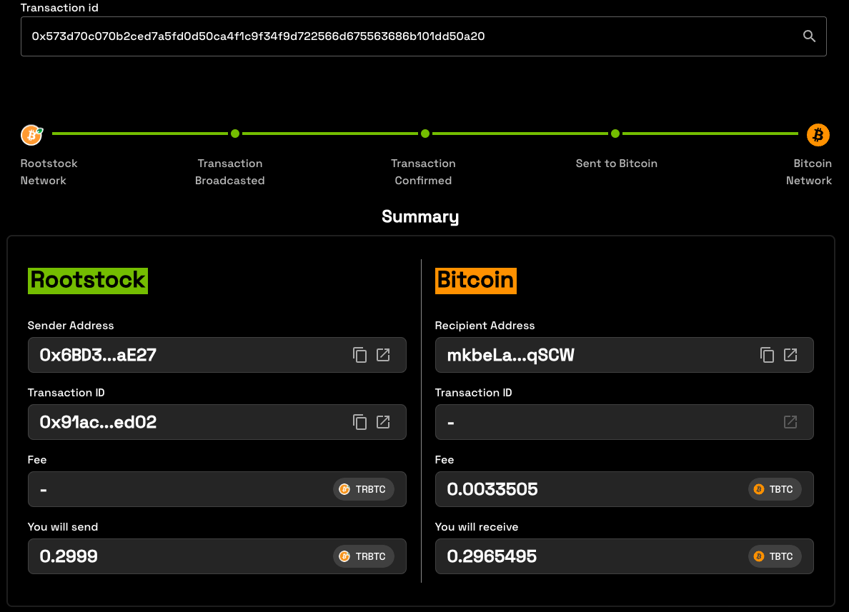Open Rootstock Transaction ID in explorer

383,422
